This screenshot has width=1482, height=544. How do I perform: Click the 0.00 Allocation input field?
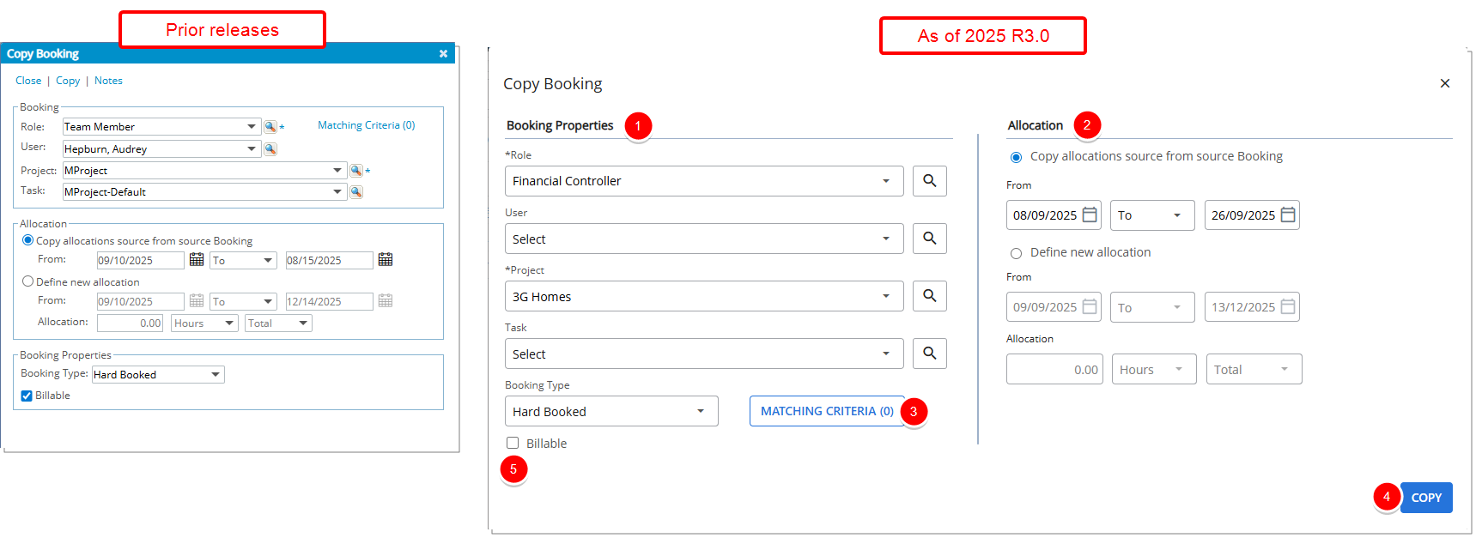[x=1054, y=369]
